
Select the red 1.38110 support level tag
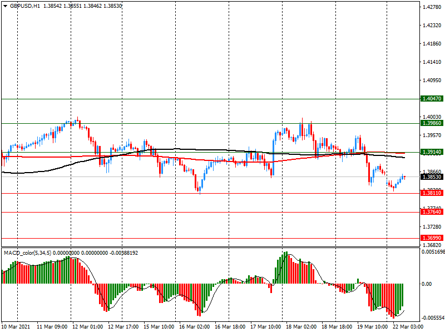pos(432,193)
